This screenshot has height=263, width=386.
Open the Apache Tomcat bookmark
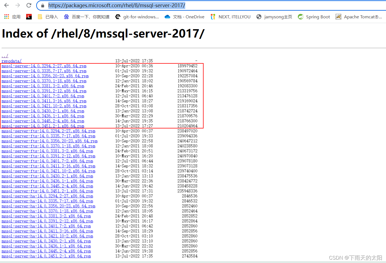click(359, 17)
